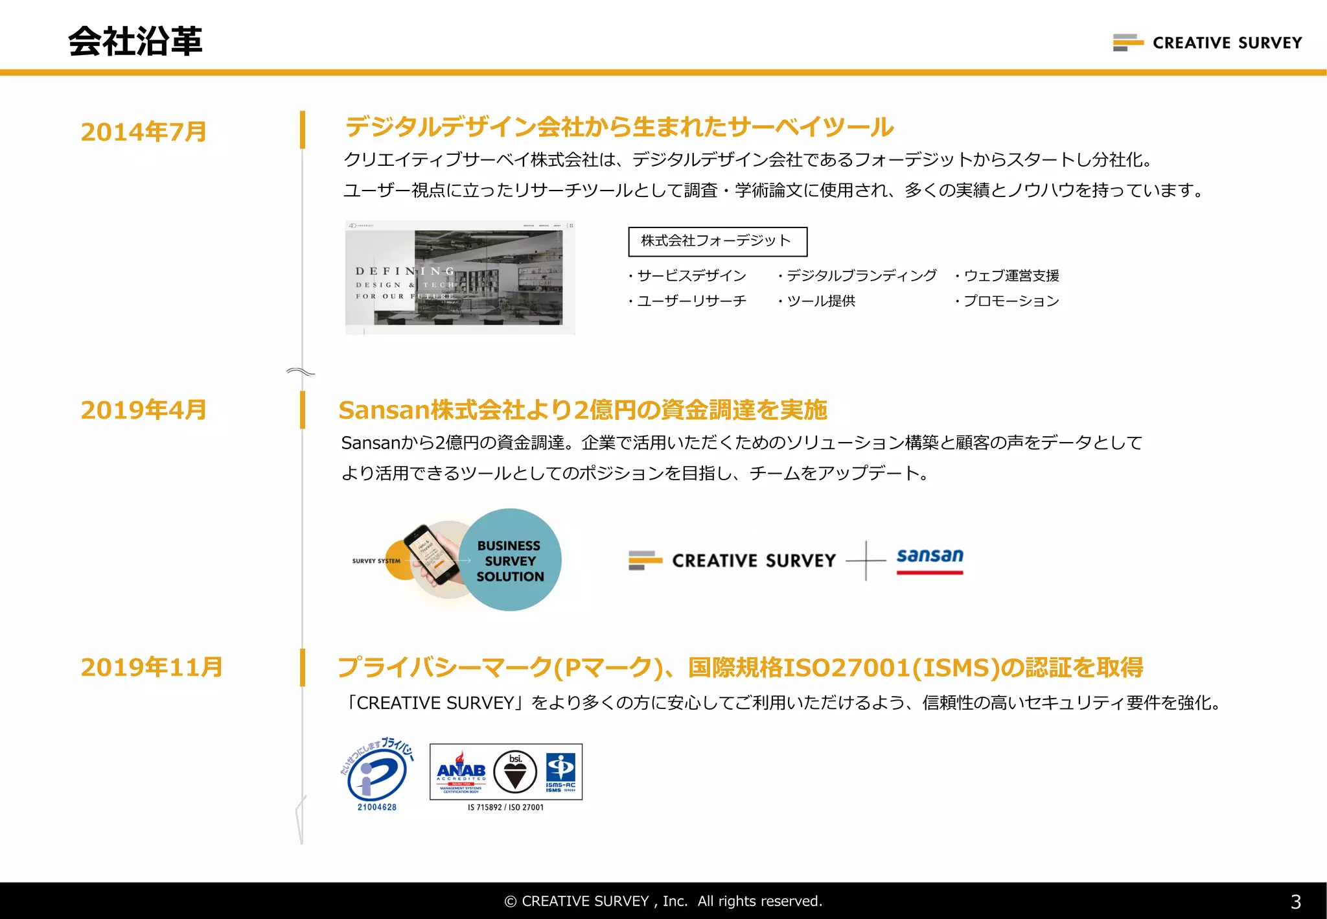Viewport: 1327px width, 919px height.
Task: Click the orange timeline marker beside 2014年7月
Action: click(303, 130)
